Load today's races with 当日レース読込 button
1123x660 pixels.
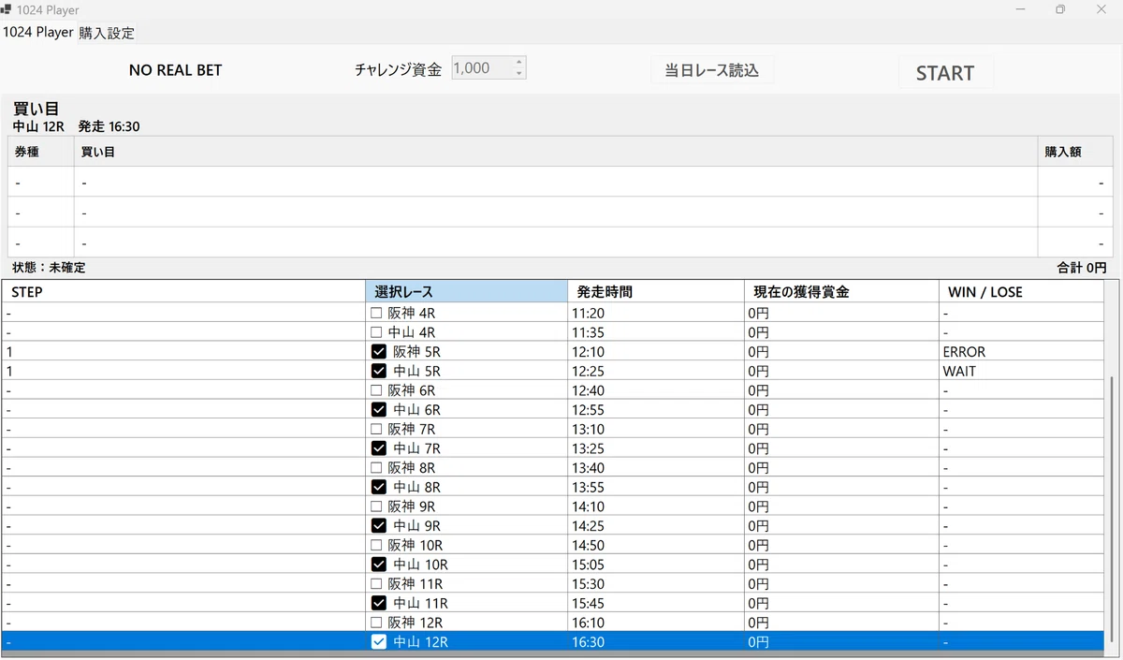712,70
